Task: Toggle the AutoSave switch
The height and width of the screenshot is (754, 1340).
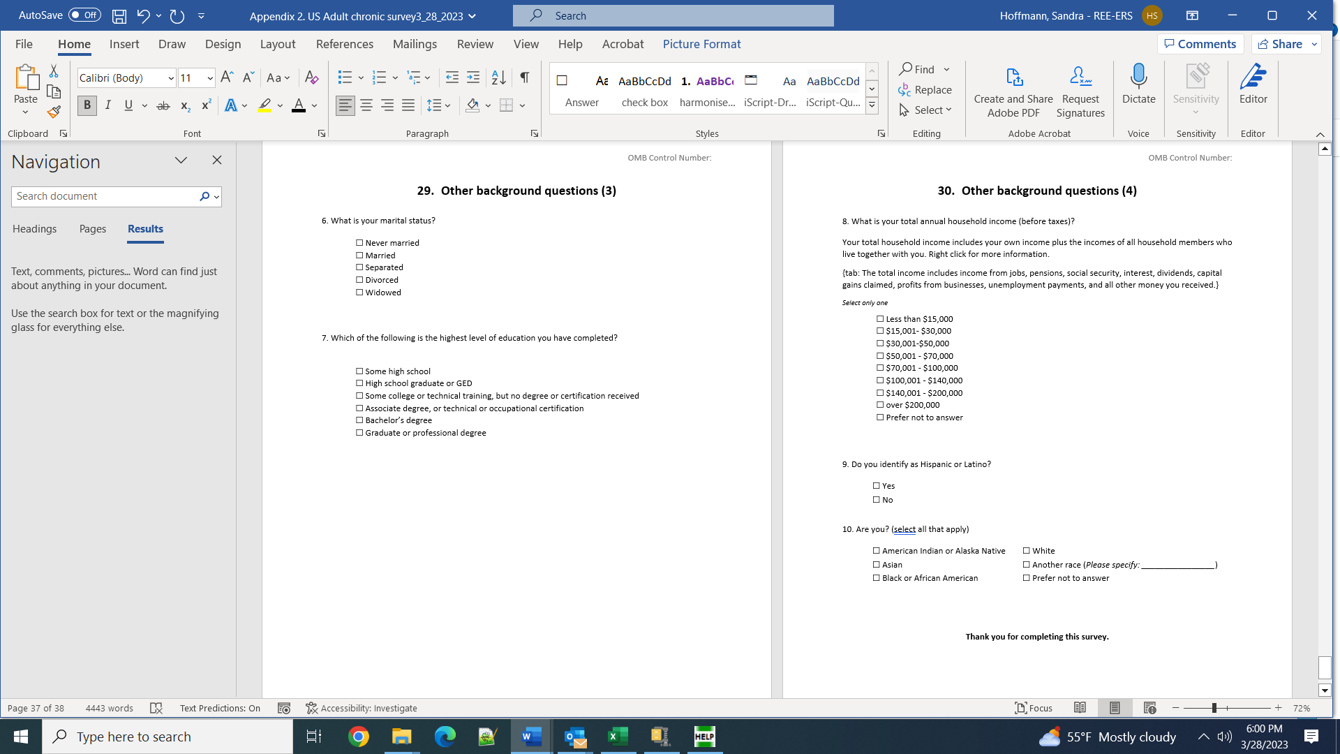Action: coord(84,15)
